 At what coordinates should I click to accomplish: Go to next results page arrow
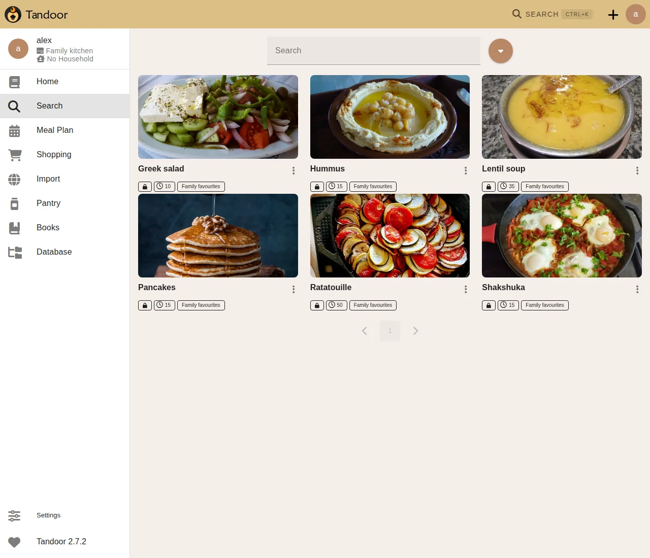pyautogui.click(x=415, y=331)
